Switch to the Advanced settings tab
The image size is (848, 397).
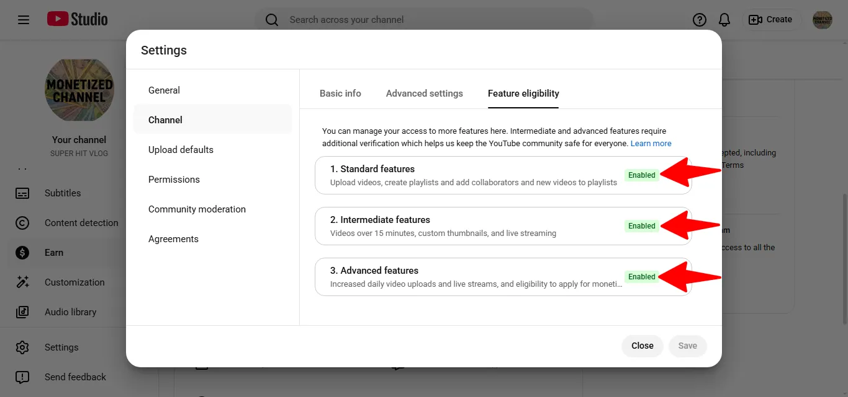425,94
